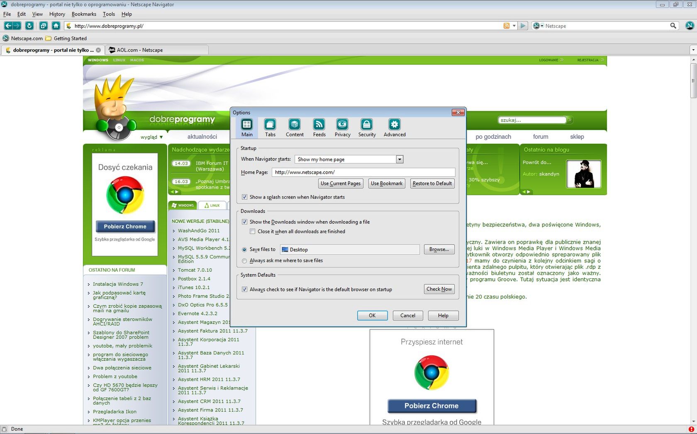
Task: Open the Help menu
Action: click(x=127, y=14)
